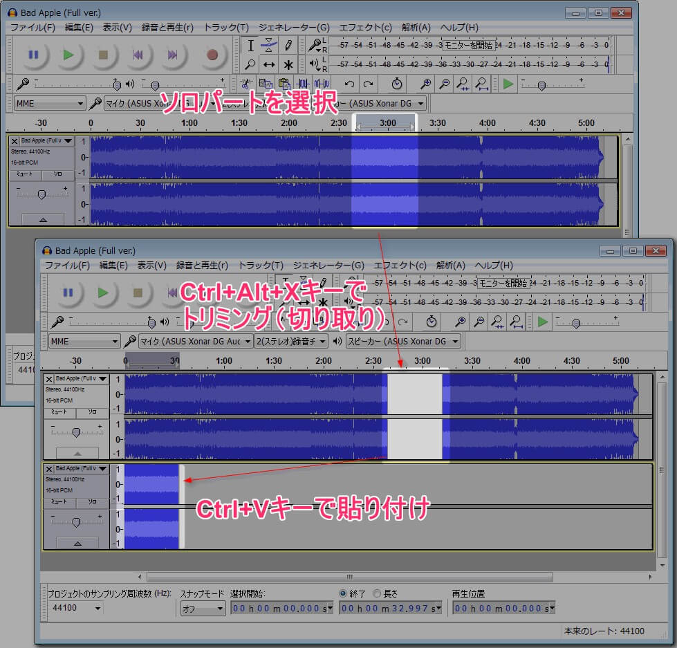Open 2(ステレオ) channels dropdown in front window
Image resolution: width=677 pixels, height=648 pixels.
click(x=290, y=342)
